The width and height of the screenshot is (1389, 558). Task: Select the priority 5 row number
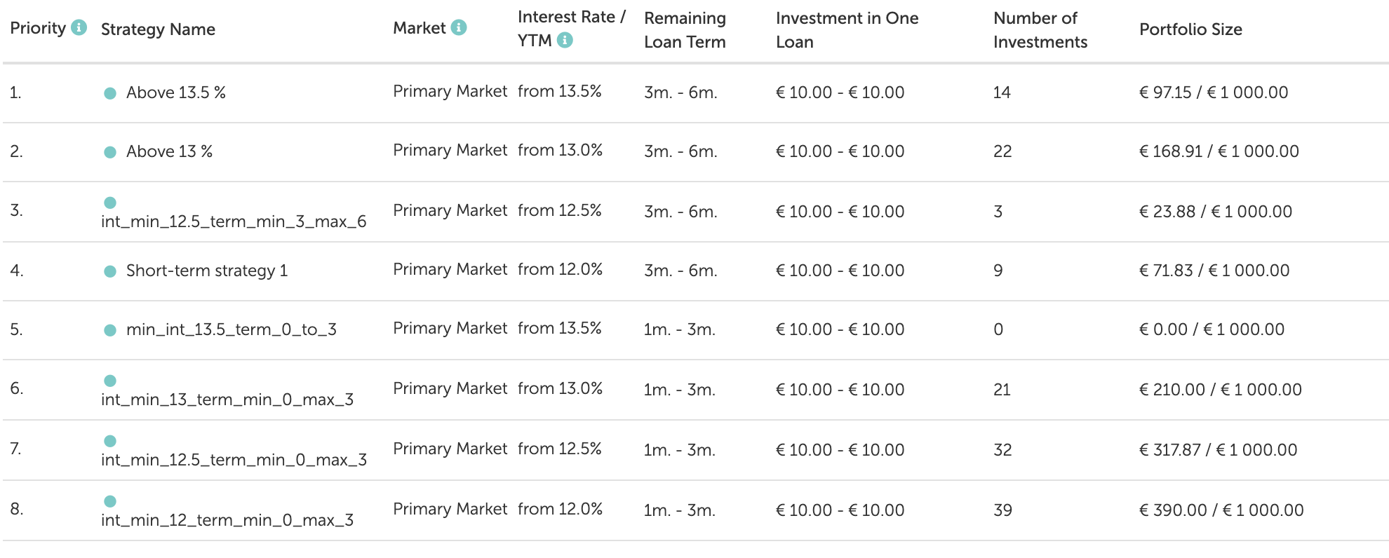16,329
